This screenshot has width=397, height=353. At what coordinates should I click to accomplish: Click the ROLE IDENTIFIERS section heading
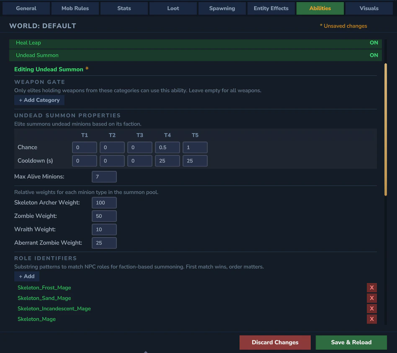[46, 258]
